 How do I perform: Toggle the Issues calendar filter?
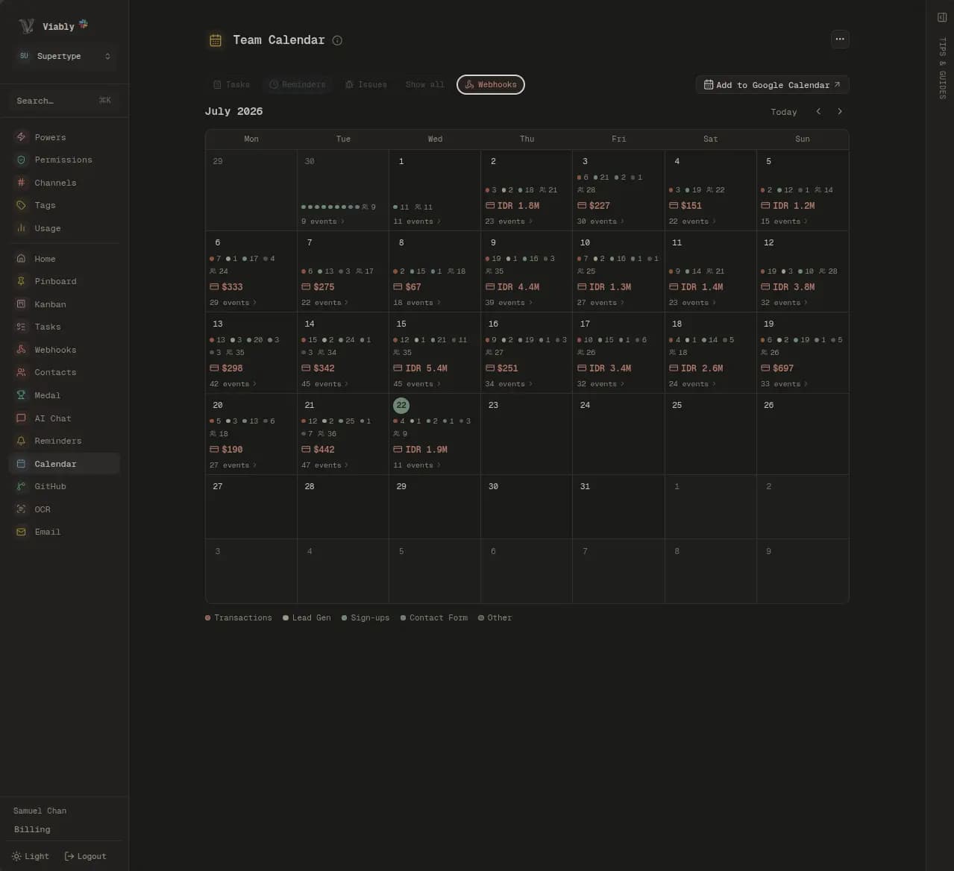(x=366, y=85)
